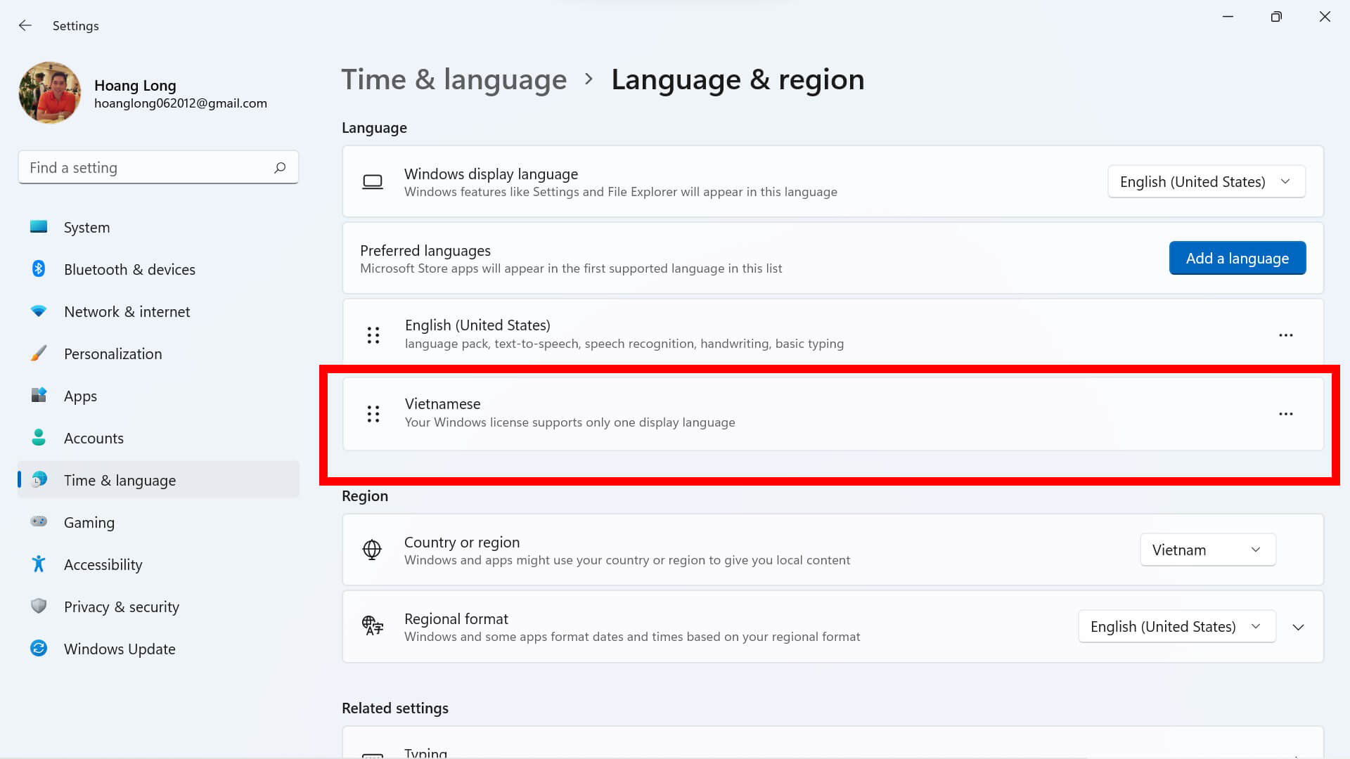
Task: Click the Country or region label
Action: point(462,543)
